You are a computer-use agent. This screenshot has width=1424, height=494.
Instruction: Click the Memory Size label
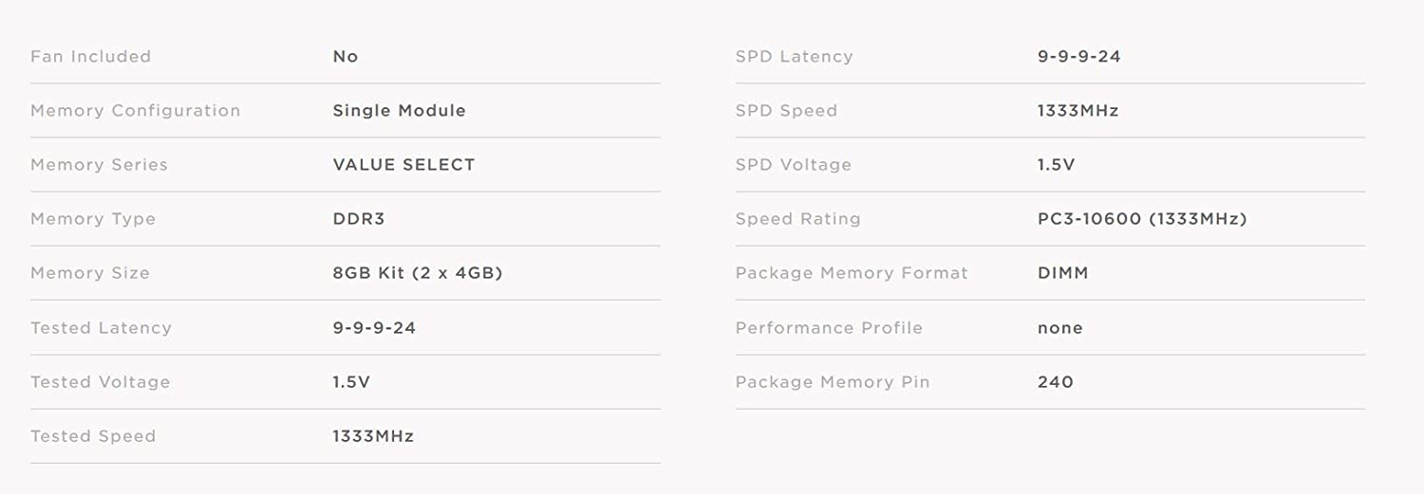pos(90,273)
